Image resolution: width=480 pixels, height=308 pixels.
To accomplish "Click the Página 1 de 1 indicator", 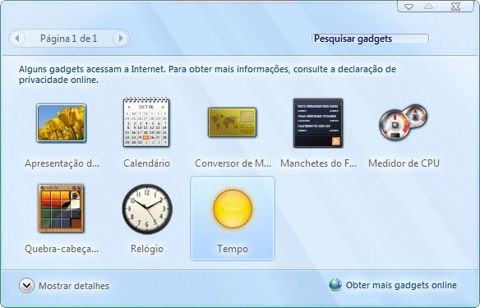I will (x=68, y=39).
